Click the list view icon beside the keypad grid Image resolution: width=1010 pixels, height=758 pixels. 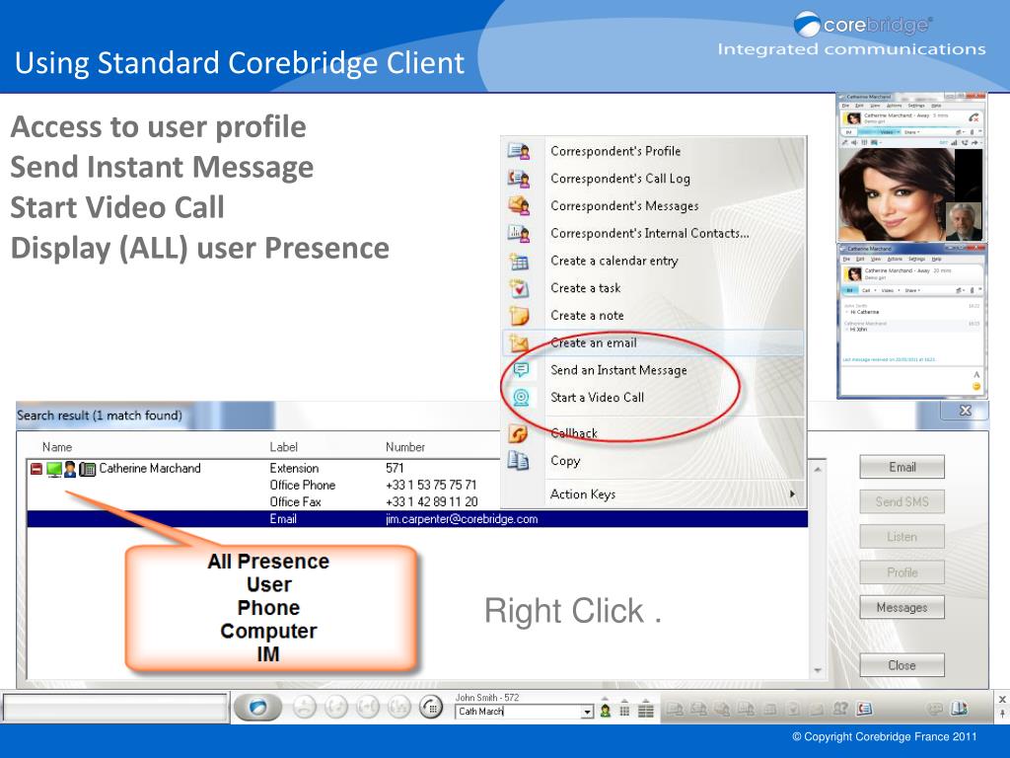point(645,711)
